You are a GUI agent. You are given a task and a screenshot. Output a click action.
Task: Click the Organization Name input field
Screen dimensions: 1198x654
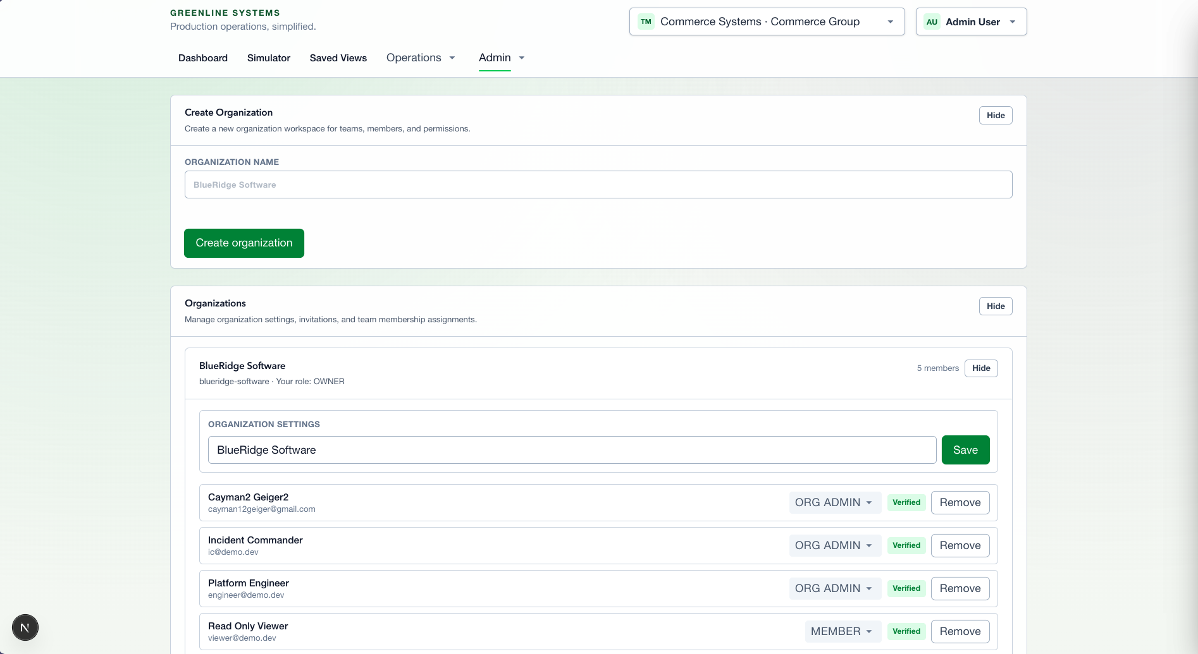(x=598, y=185)
